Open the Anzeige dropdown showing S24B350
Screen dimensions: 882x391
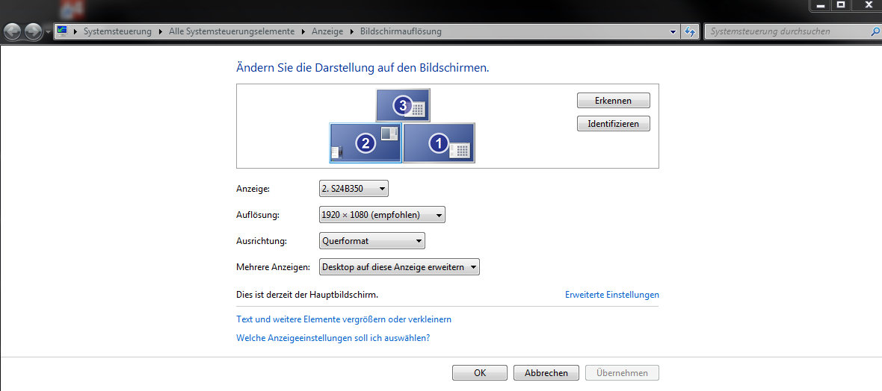pos(354,189)
